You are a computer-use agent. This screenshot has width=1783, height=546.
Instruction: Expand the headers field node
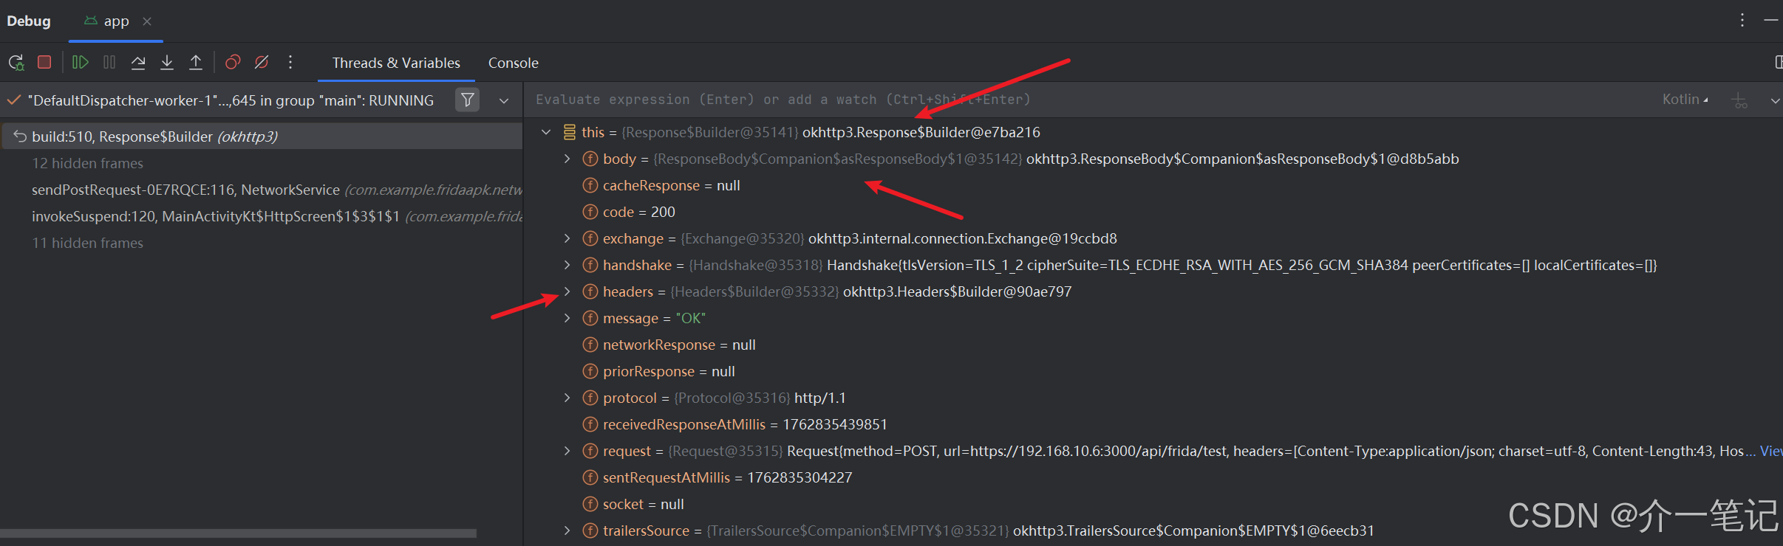pos(567,291)
